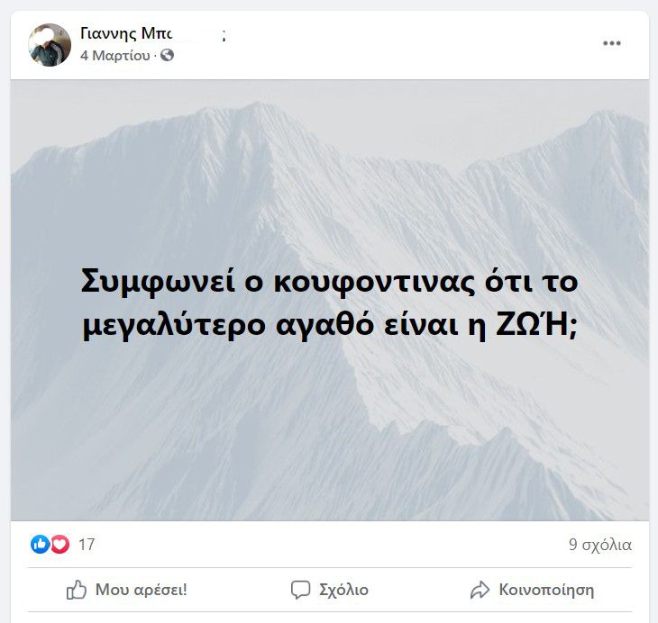The image size is (658, 623).
Task: Click the post text line starting Συμφωνεί
Action: (x=329, y=282)
